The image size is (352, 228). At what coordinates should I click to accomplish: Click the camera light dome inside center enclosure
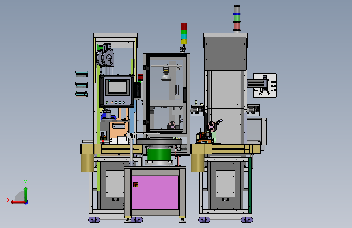pos(166,77)
